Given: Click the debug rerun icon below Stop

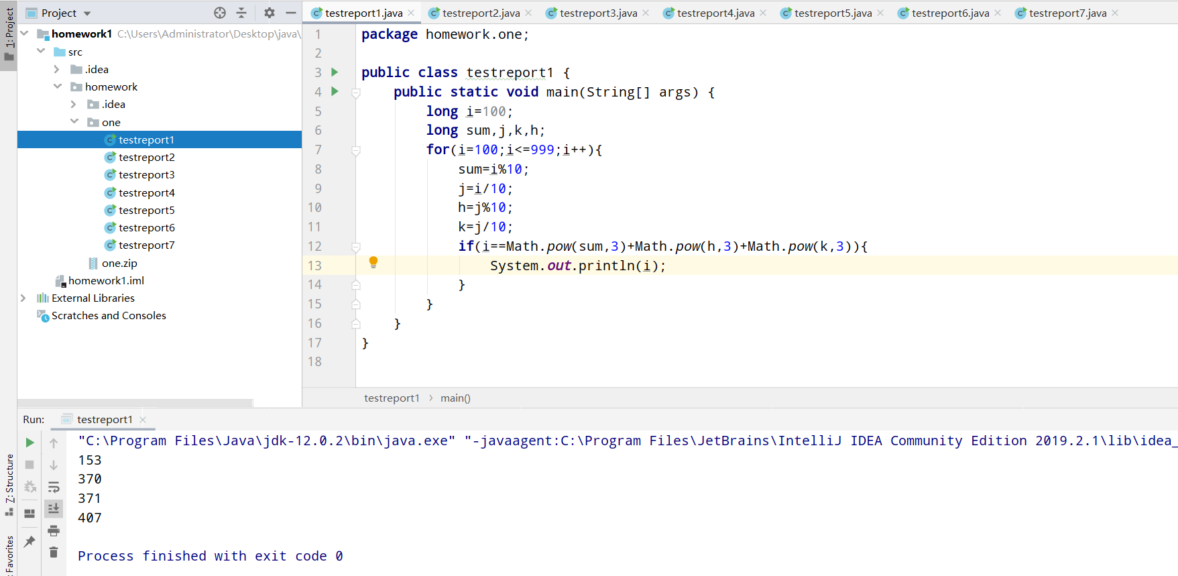Looking at the screenshot, I should coord(30,486).
